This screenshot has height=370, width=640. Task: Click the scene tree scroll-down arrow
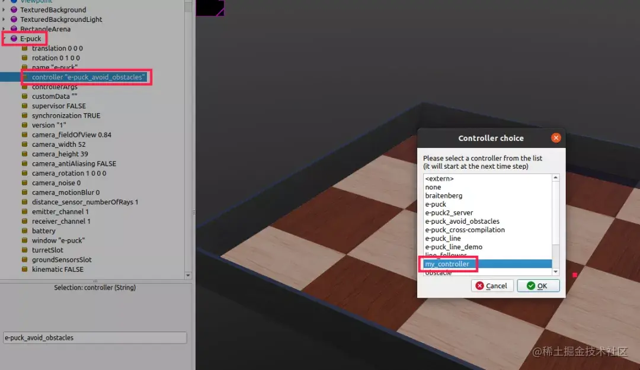pyautogui.click(x=188, y=275)
